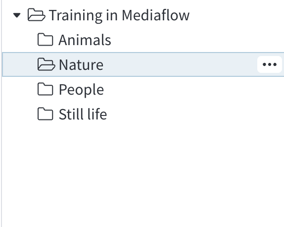This screenshot has width=284, height=227.
Task: Click the People folder icon
Action: coord(46,89)
